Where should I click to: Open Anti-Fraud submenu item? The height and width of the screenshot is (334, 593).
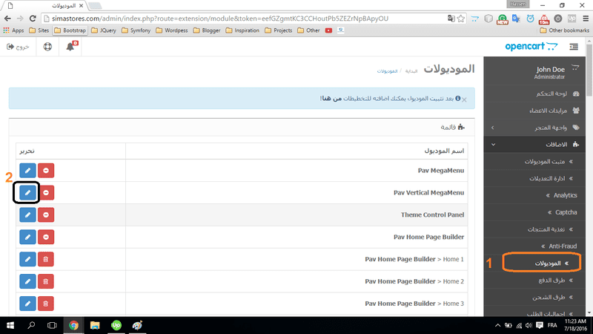point(534,246)
